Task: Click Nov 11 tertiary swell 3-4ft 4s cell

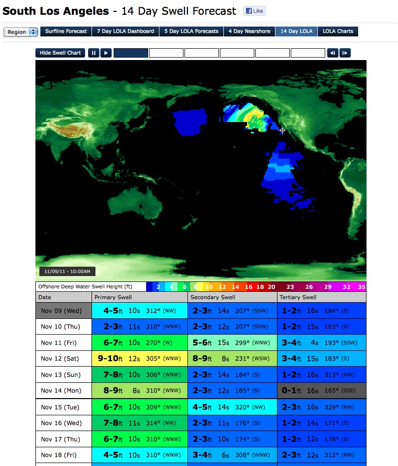Action: tap(322, 342)
